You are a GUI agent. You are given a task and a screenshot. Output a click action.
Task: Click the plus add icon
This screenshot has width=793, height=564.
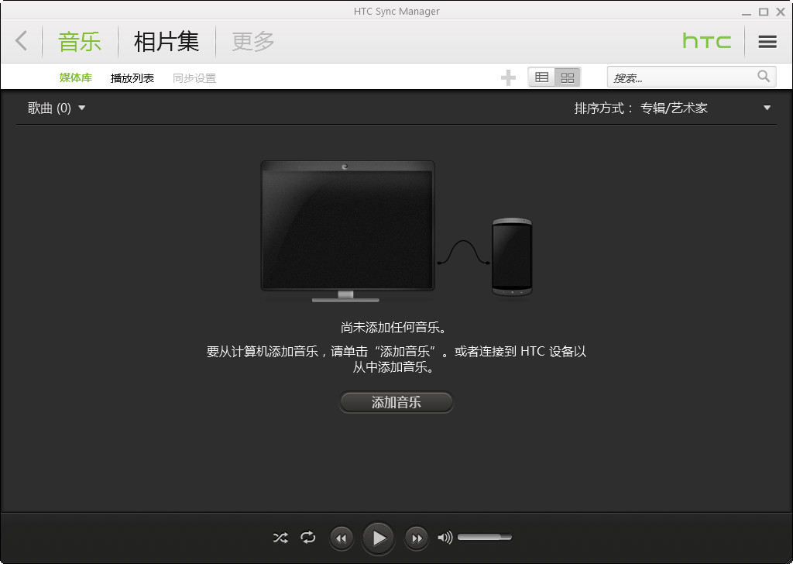(x=508, y=78)
